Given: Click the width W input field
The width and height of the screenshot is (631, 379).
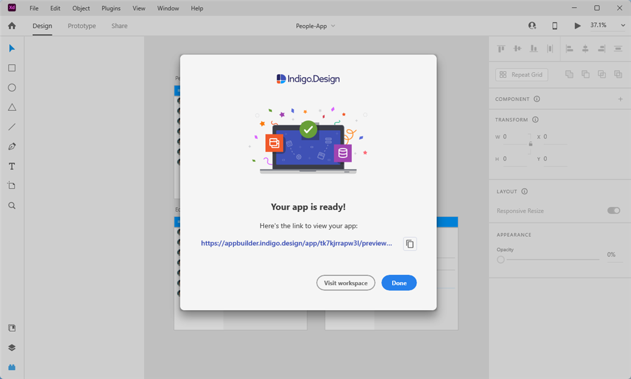Looking at the screenshot, I should [x=514, y=137].
